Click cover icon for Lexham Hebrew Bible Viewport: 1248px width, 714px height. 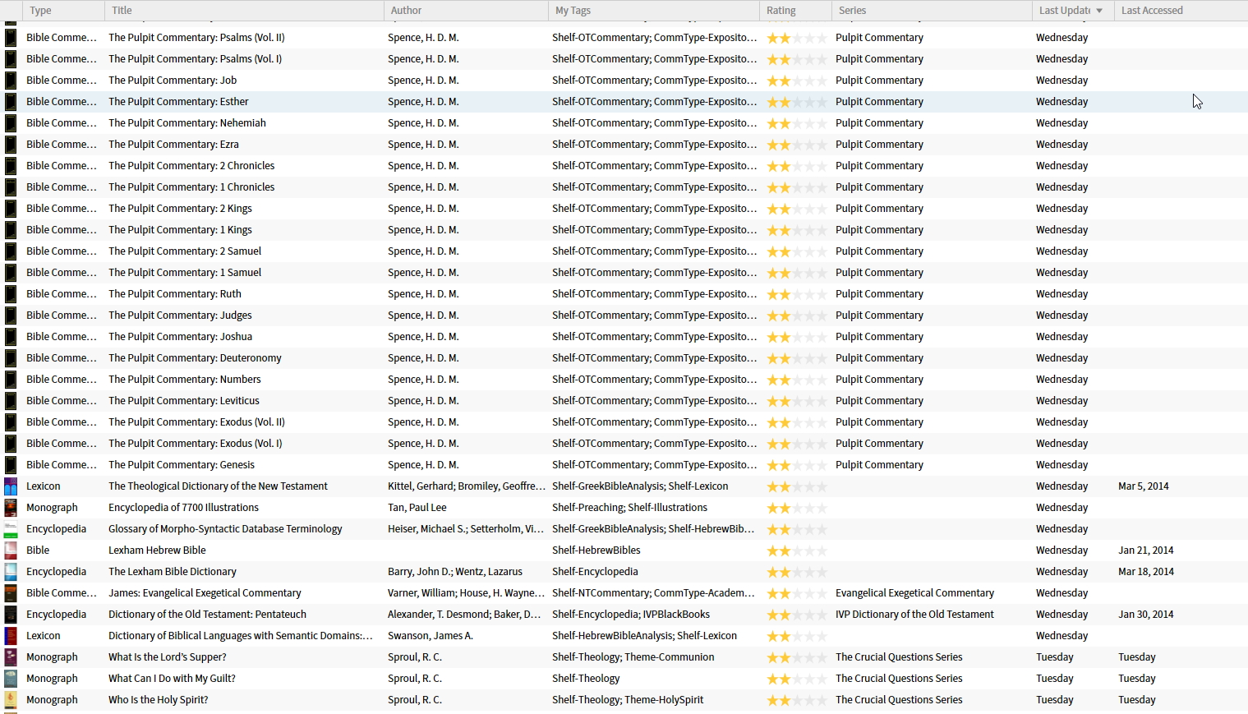(x=11, y=550)
